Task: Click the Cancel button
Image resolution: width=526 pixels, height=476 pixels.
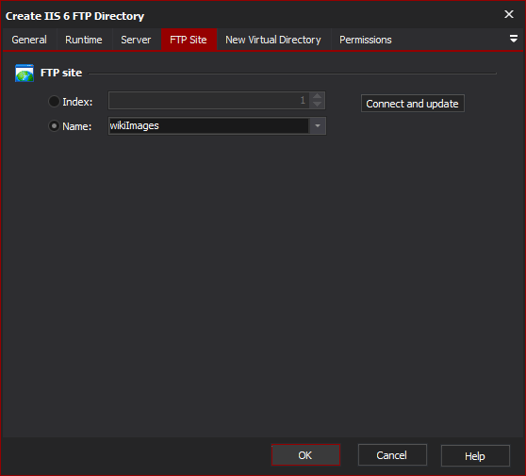Action: pos(392,455)
